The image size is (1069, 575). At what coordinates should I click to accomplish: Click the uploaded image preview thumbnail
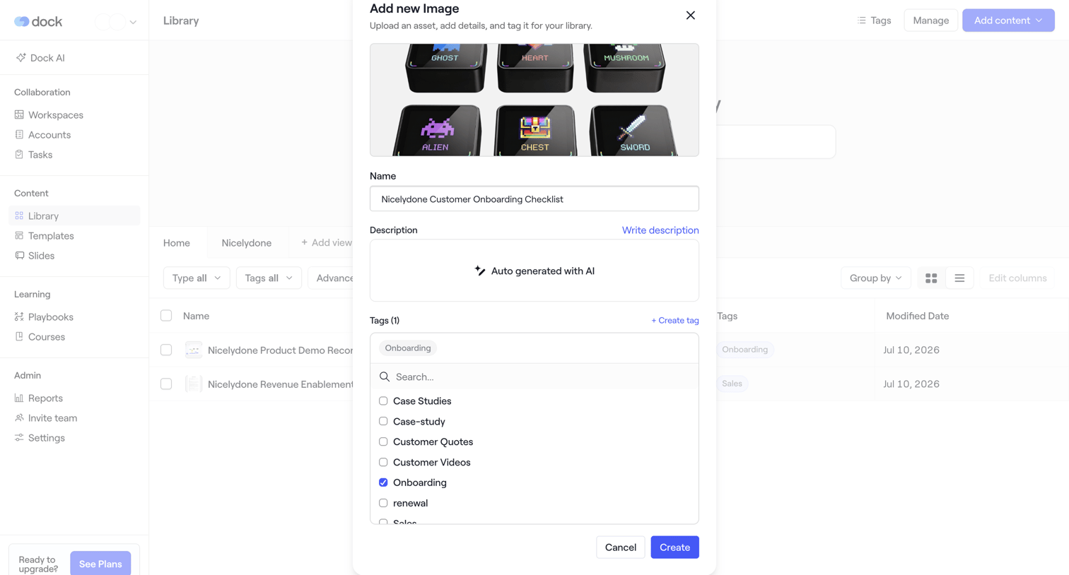(x=534, y=100)
